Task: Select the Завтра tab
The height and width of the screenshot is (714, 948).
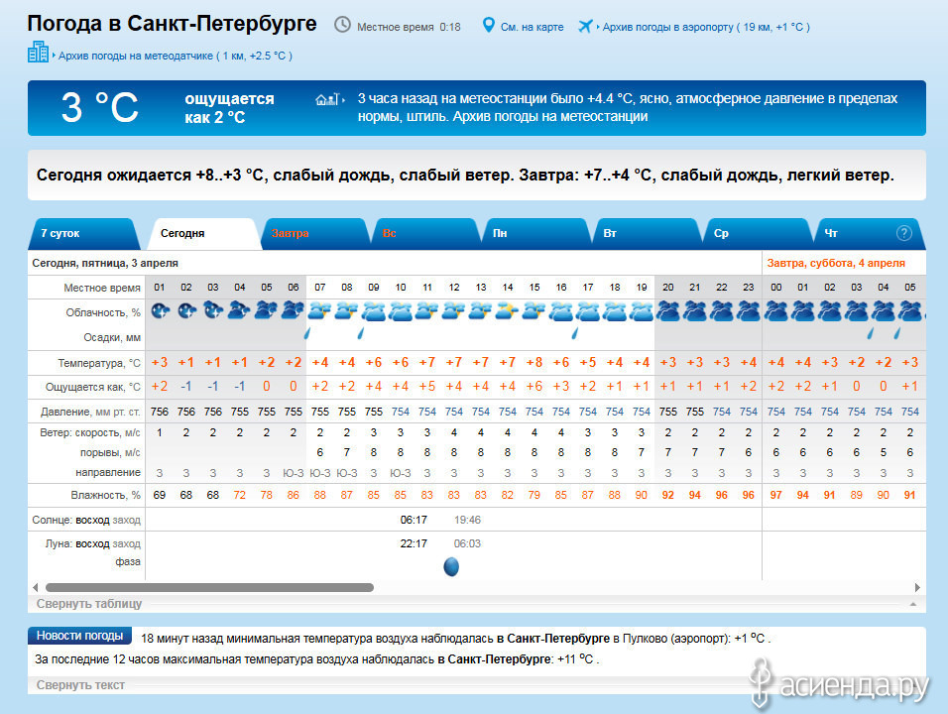Action: pos(290,233)
